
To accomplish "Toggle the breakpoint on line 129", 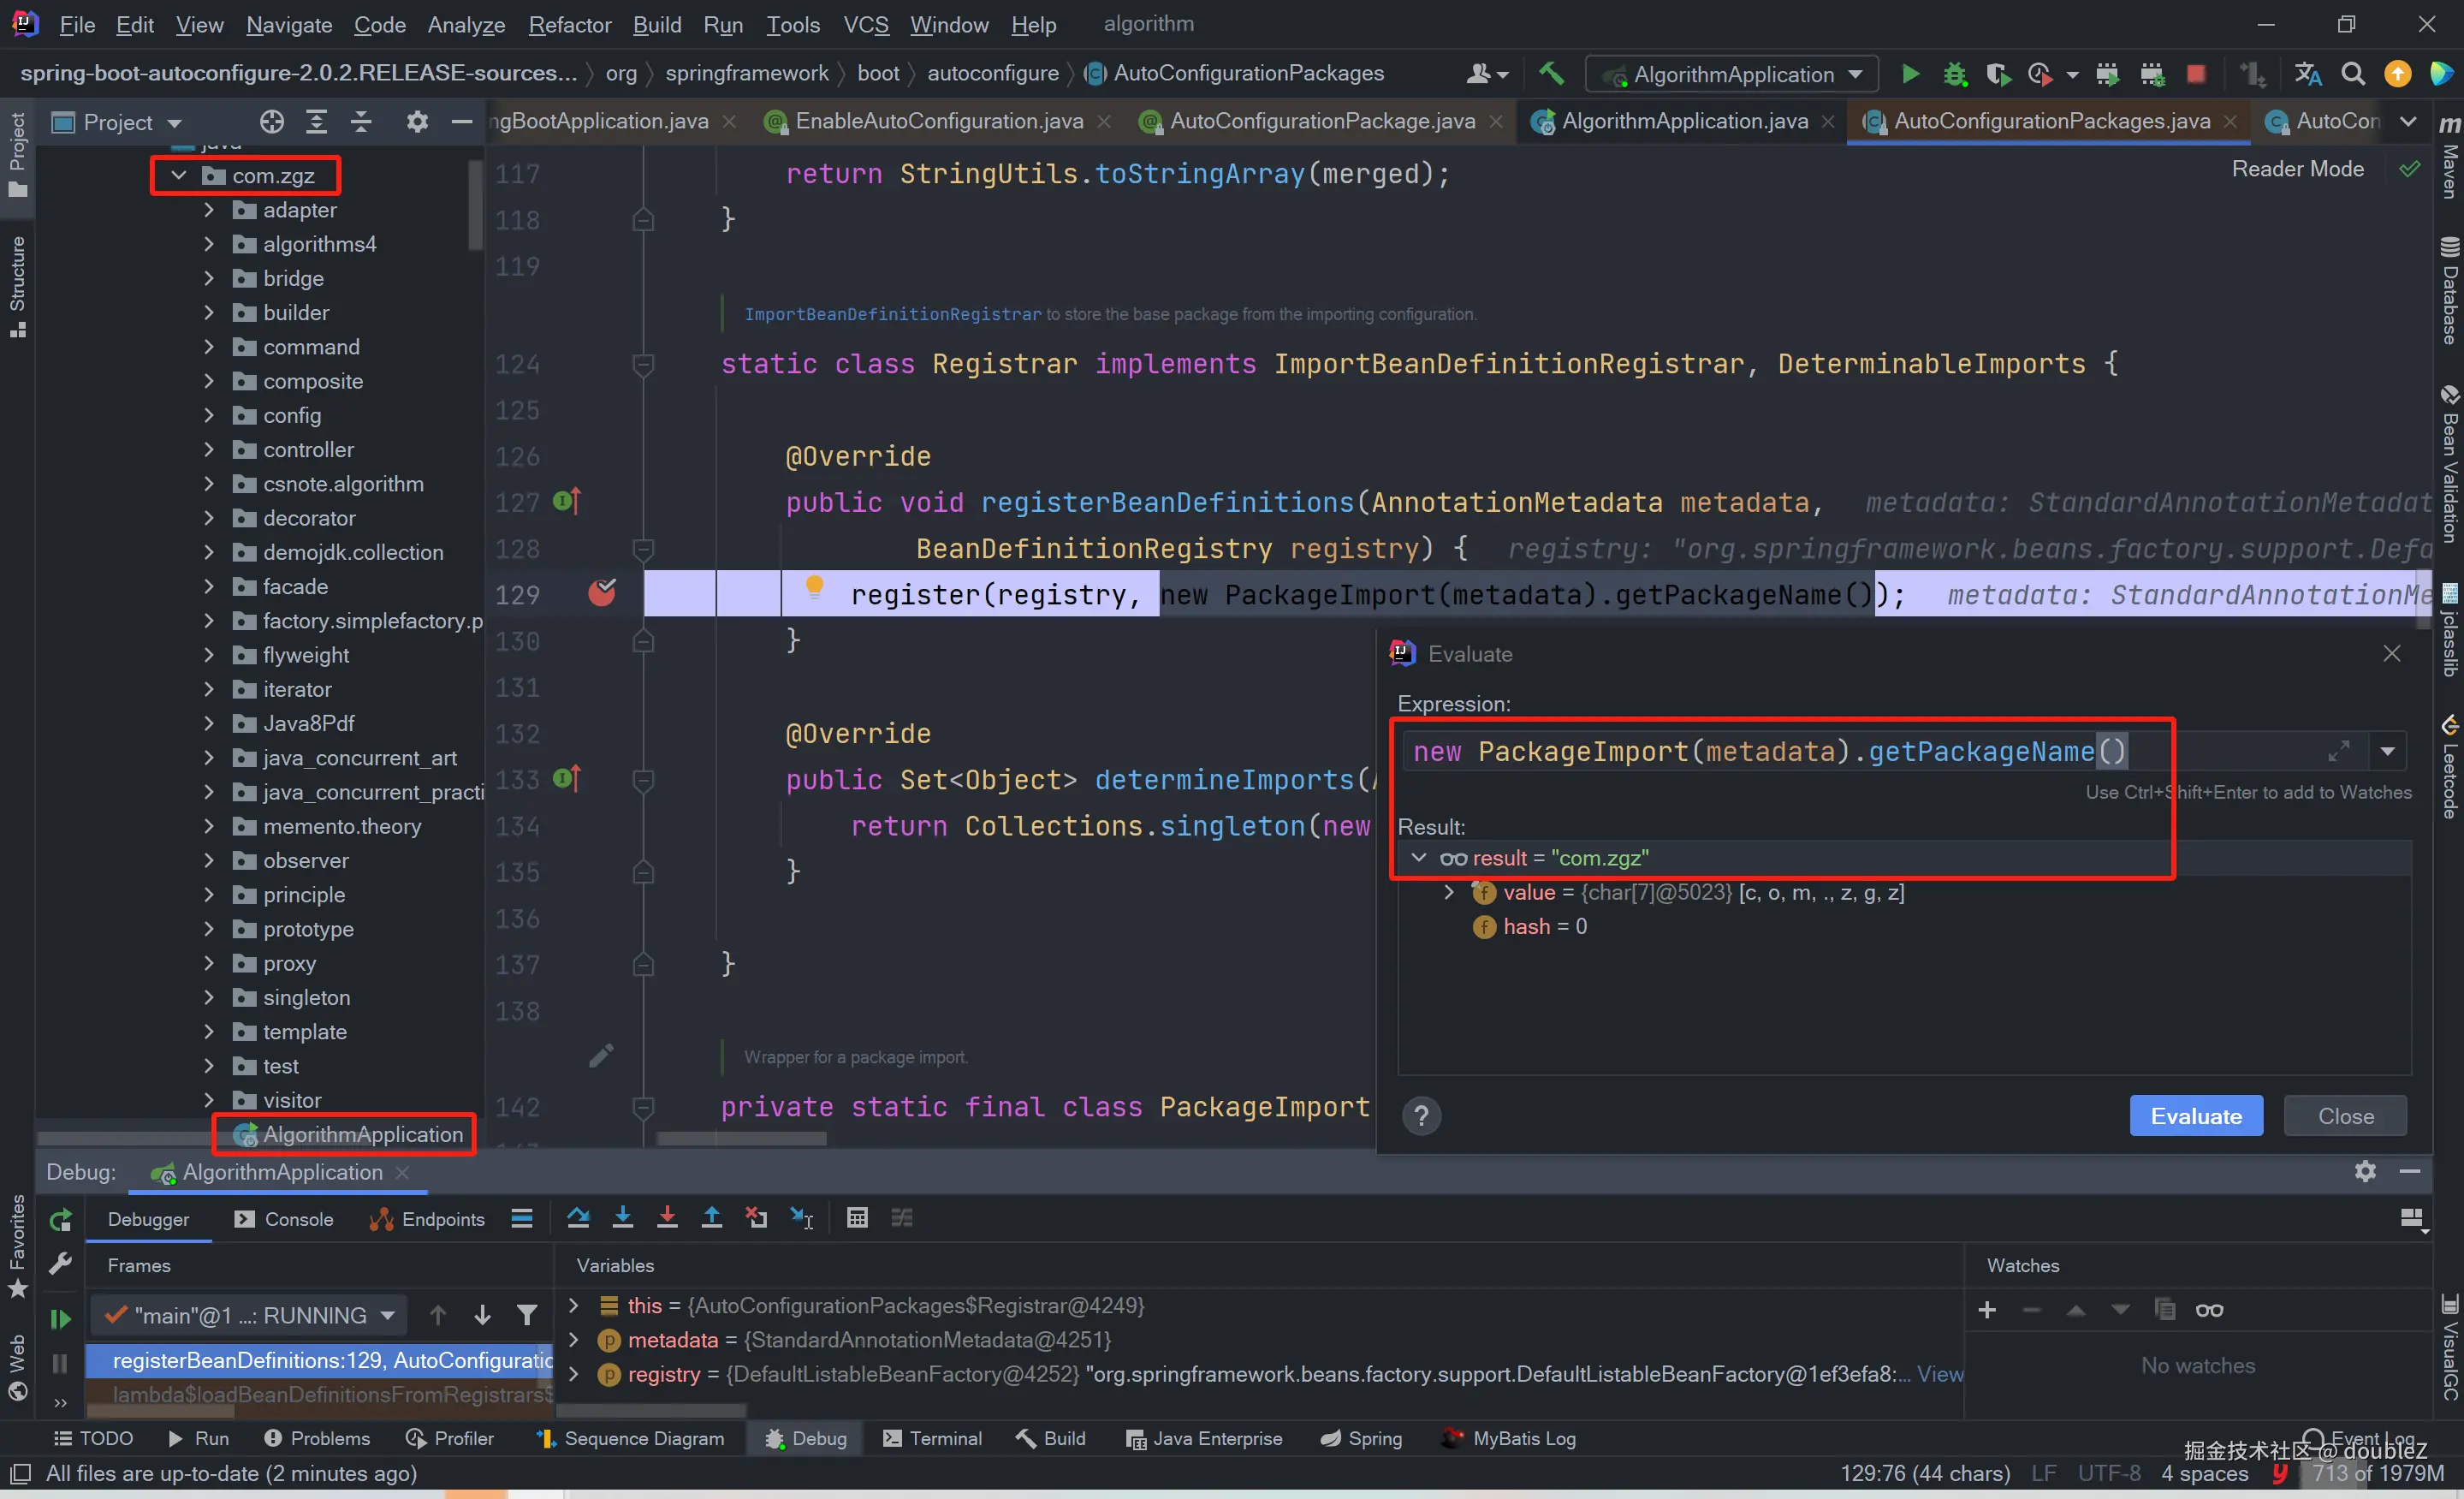I will pos(602,594).
